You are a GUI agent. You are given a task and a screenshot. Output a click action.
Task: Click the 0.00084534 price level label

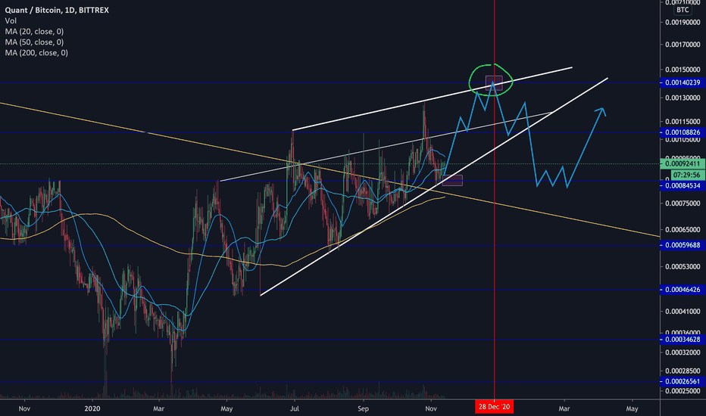coord(683,186)
